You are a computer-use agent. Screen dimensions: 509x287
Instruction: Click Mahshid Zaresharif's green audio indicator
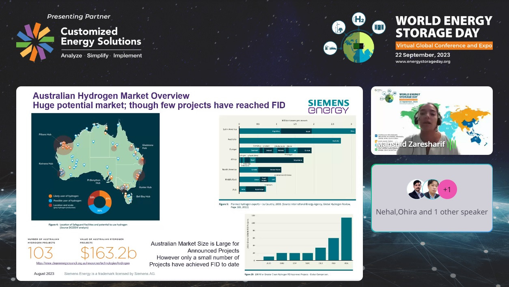coord(451,144)
